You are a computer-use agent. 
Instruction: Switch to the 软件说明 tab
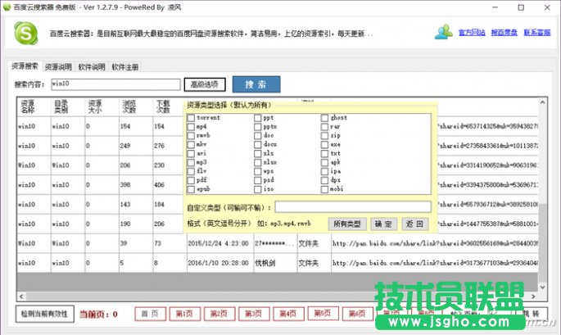(x=92, y=67)
